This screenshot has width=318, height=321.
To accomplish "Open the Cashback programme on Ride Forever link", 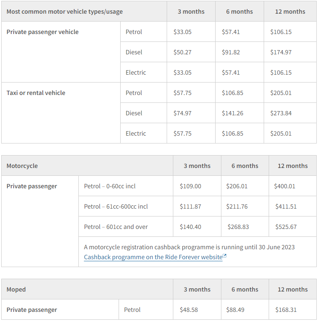I will point(153,257).
